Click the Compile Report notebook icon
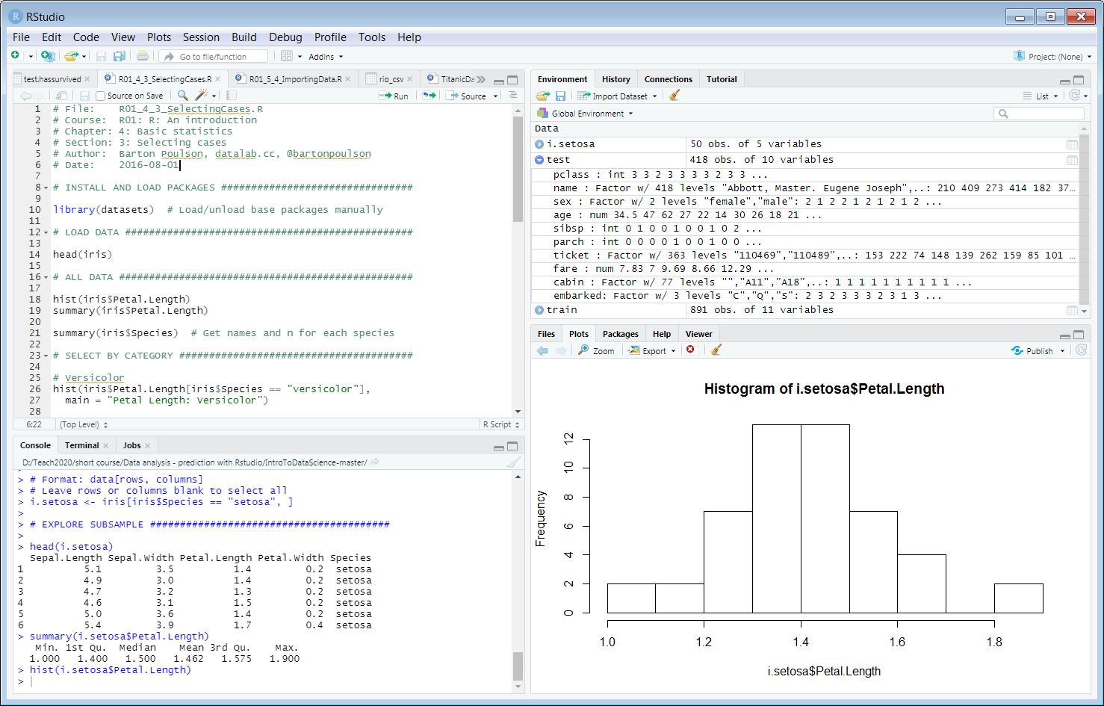 (x=231, y=96)
